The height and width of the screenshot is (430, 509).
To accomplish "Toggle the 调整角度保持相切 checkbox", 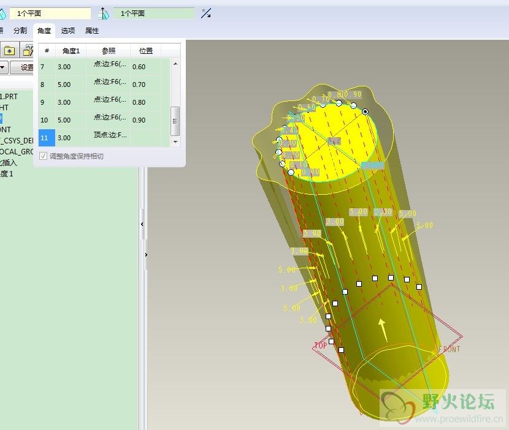I will coord(43,156).
